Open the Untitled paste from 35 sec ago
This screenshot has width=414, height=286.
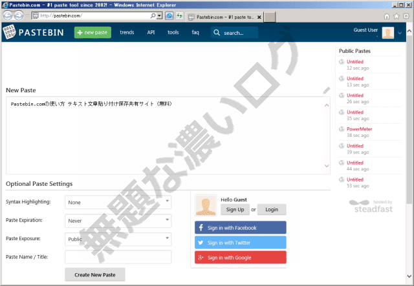[355, 112]
